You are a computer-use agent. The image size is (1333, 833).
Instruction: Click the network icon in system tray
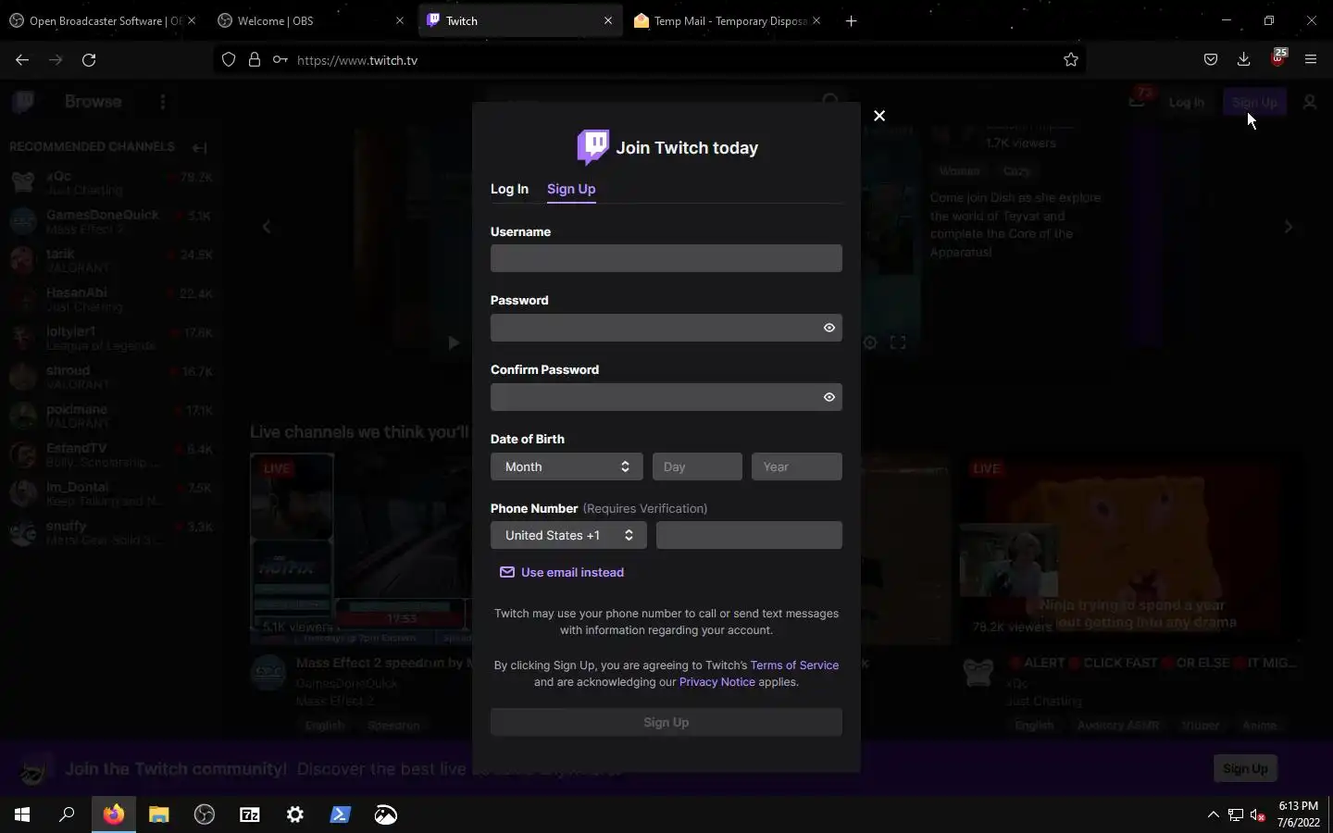(x=1236, y=814)
